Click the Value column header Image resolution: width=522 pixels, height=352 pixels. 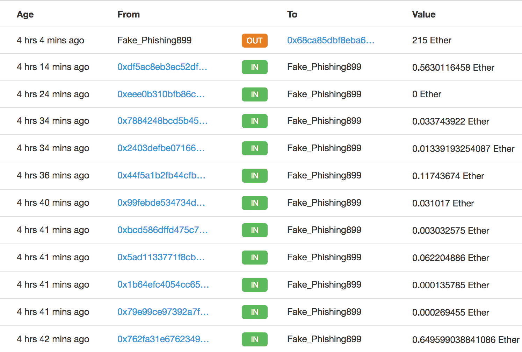pos(424,14)
